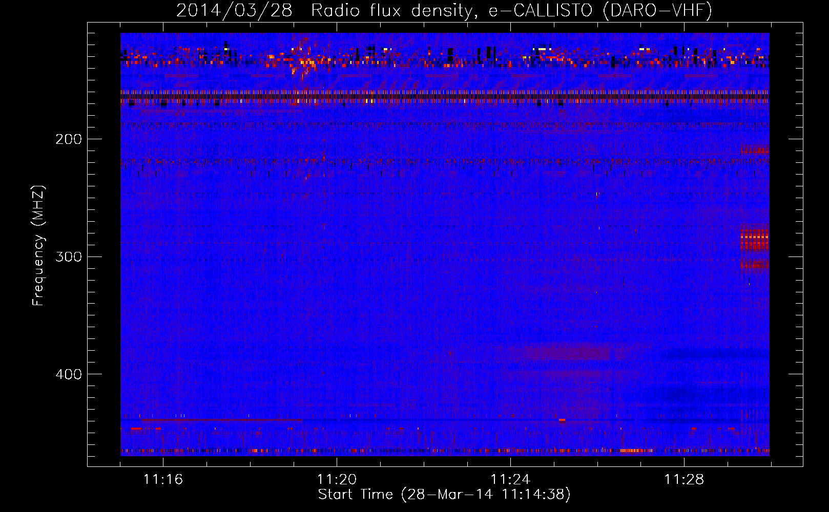Click the '11:20' time tick label
The width and height of the screenshot is (829, 512).
pyautogui.click(x=337, y=479)
